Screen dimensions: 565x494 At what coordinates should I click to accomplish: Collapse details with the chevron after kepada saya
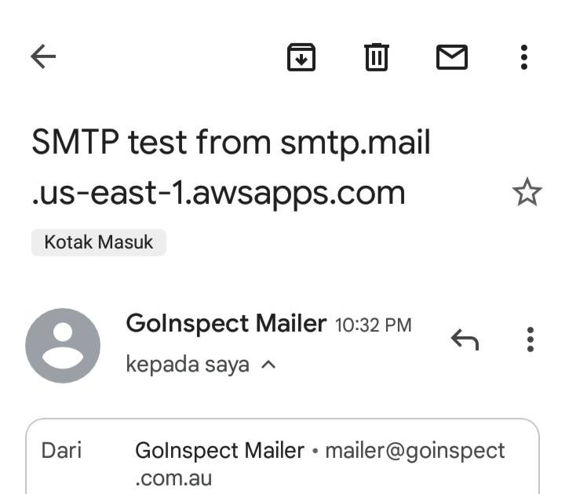click(x=268, y=365)
